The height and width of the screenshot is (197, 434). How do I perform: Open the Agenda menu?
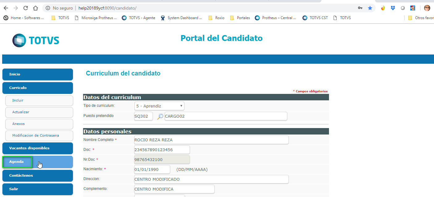tap(38, 162)
